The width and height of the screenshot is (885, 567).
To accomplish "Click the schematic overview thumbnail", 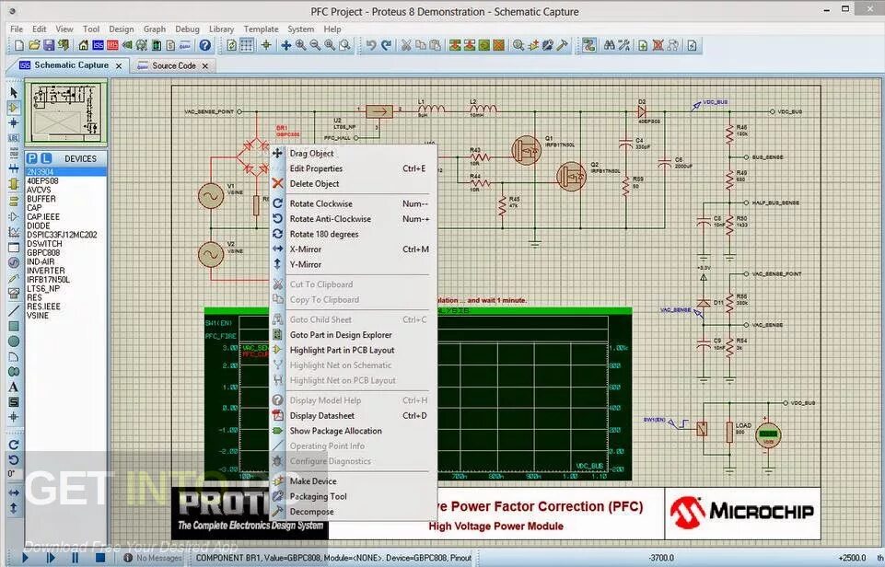I will click(66, 111).
